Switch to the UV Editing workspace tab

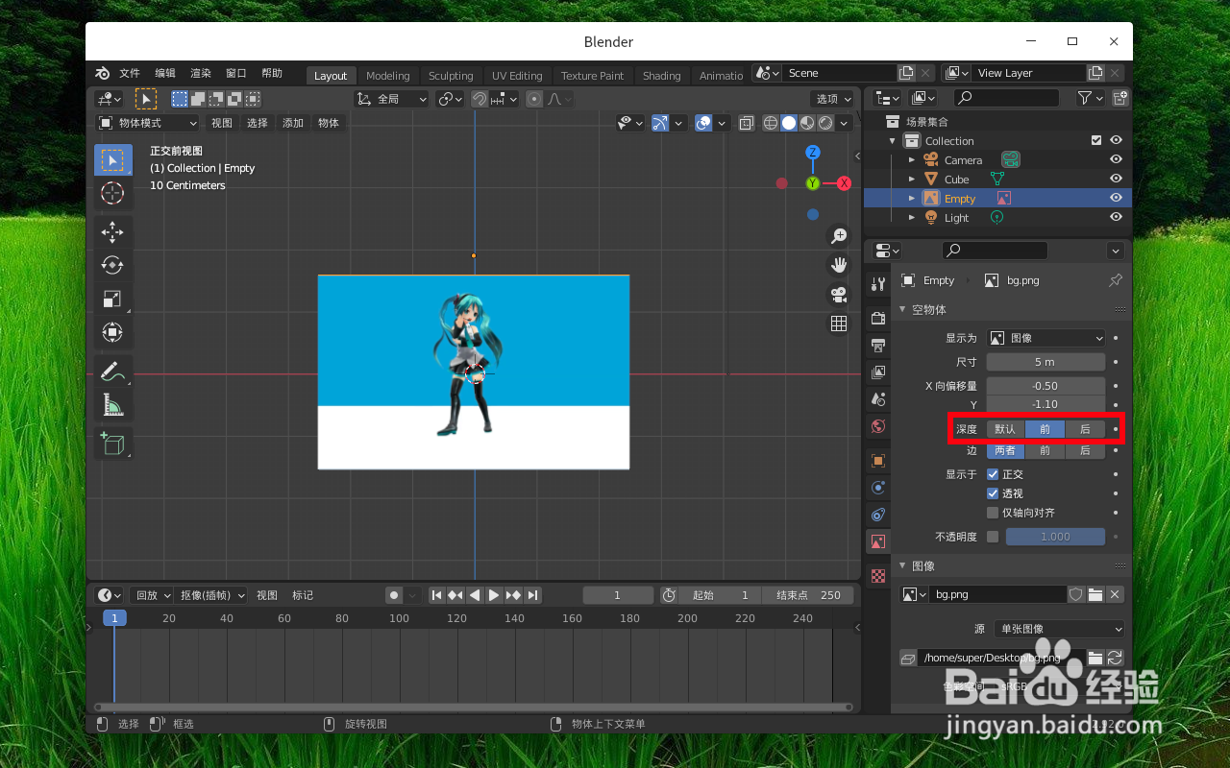coord(517,76)
